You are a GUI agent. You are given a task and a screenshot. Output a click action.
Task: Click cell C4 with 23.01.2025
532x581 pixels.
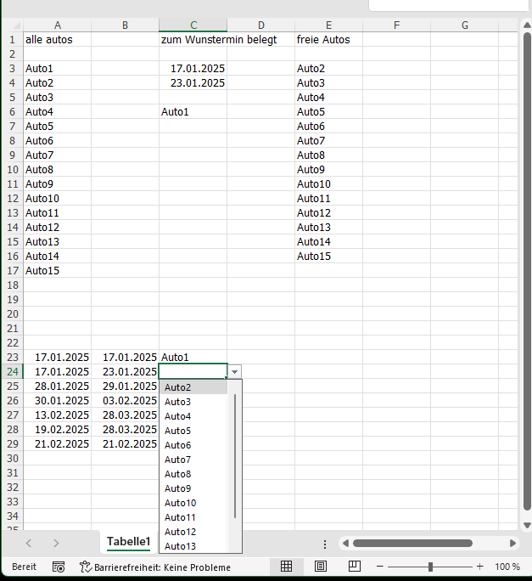[x=193, y=83]
